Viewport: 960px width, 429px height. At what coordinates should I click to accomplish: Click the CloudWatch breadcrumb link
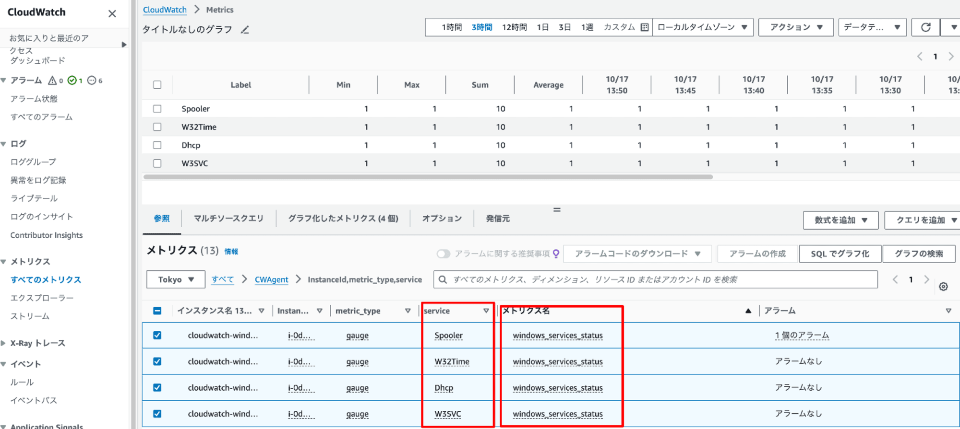point(165,10)
